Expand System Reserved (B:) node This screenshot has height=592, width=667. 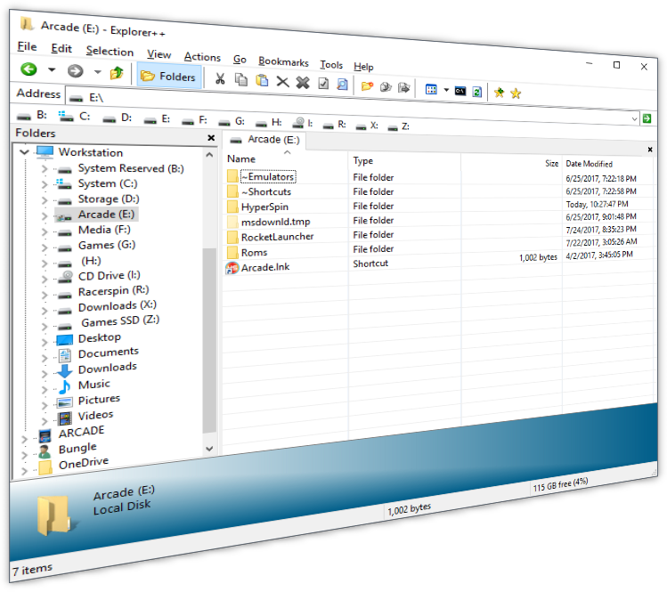pyautogui.click(x=45, y=169)
